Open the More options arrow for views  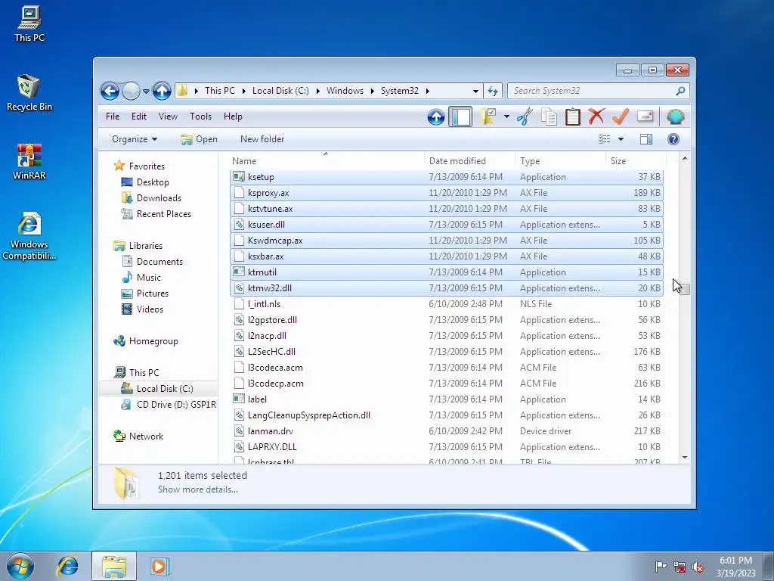click(621, 139)
